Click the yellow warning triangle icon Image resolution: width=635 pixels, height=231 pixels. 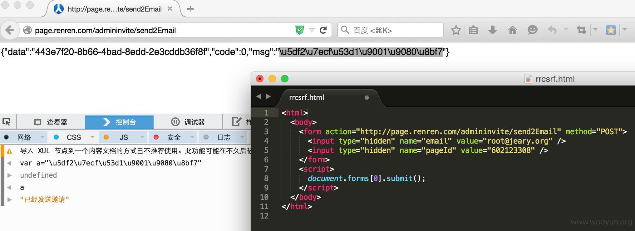coord(9,151)
